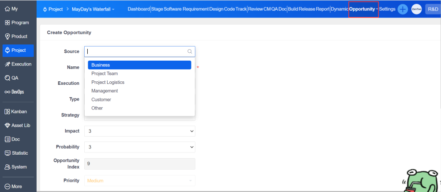The height and width of the screenshot is (192, 441).
Task: Pick Project Logistics source option
Action: point(108,82)
